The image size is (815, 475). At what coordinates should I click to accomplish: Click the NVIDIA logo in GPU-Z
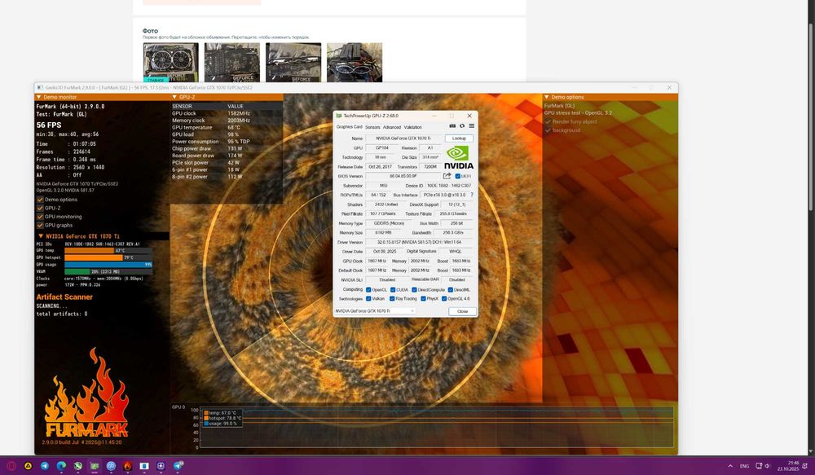tap(458, 157)
